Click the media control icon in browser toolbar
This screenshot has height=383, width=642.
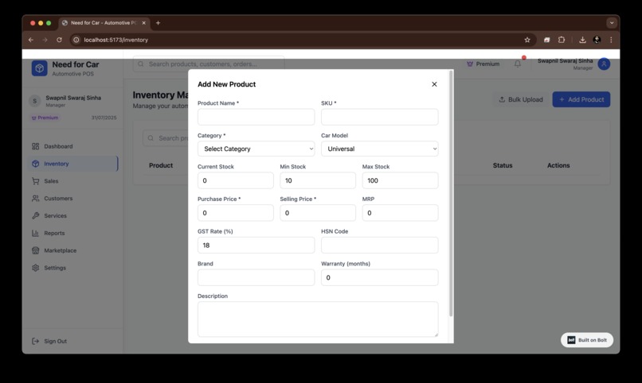[546, 40]
